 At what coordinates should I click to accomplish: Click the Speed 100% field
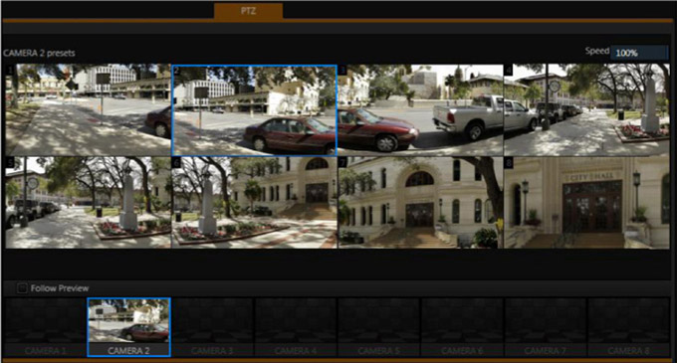pyautogui.click(x=639, y=53)
